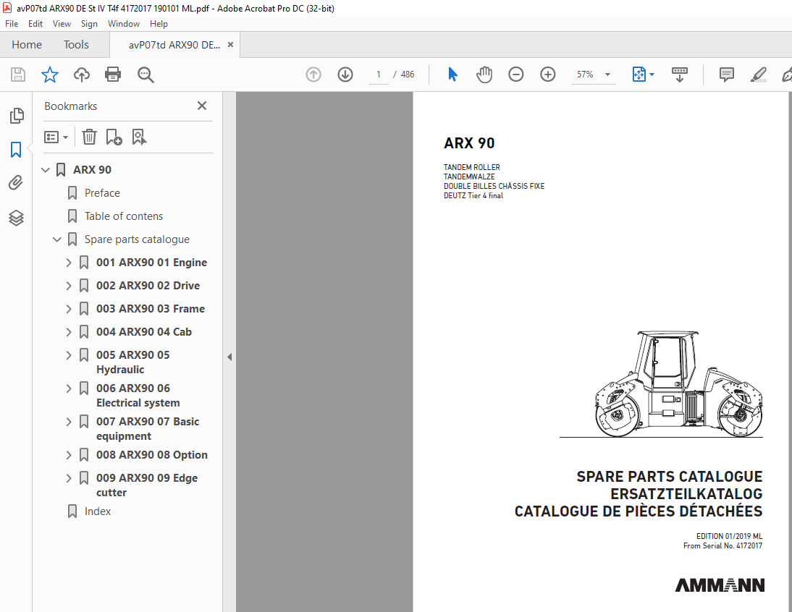Viewport: 792px width, 612px height.
Task: Close the Bookmarks panel
Action: coord(202,106)
